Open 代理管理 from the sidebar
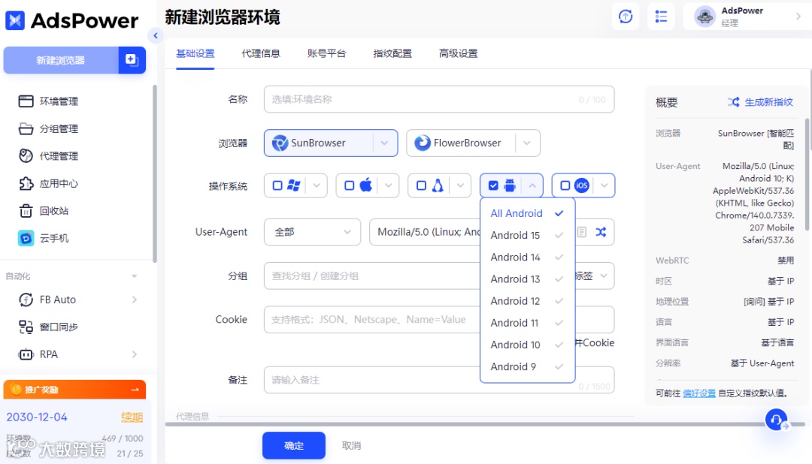This screenshot has width=812, height=464. [49, 155]
